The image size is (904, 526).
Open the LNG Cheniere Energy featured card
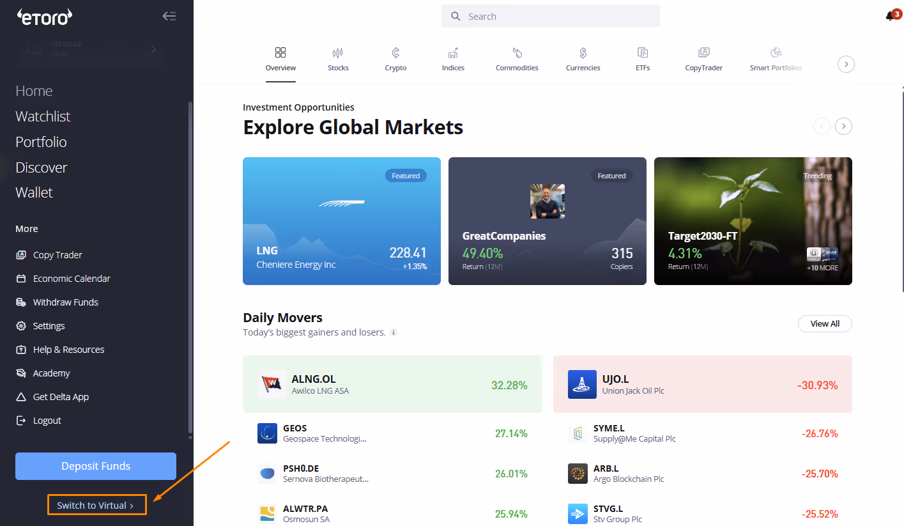pos(342,221)
